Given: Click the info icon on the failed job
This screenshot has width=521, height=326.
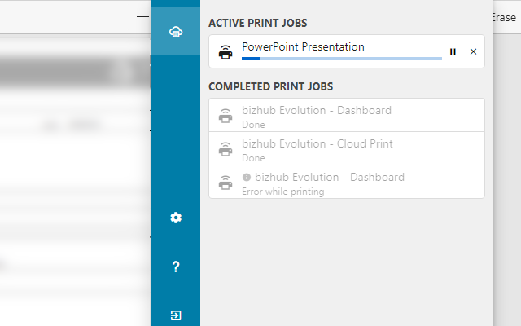Looking at the screenshot, I should click(247, 177).
